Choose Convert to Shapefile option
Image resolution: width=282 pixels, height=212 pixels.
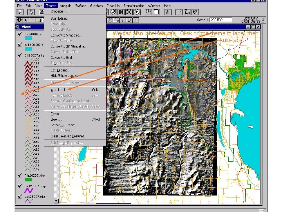point(66,35)
